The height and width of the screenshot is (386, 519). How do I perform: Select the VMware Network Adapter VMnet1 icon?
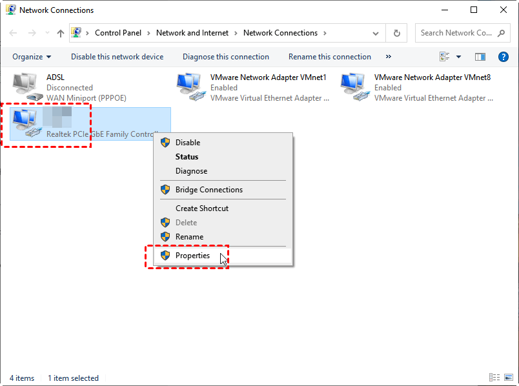point(192,86)
